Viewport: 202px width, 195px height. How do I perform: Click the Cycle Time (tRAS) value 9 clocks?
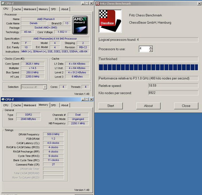click(53, 156)
